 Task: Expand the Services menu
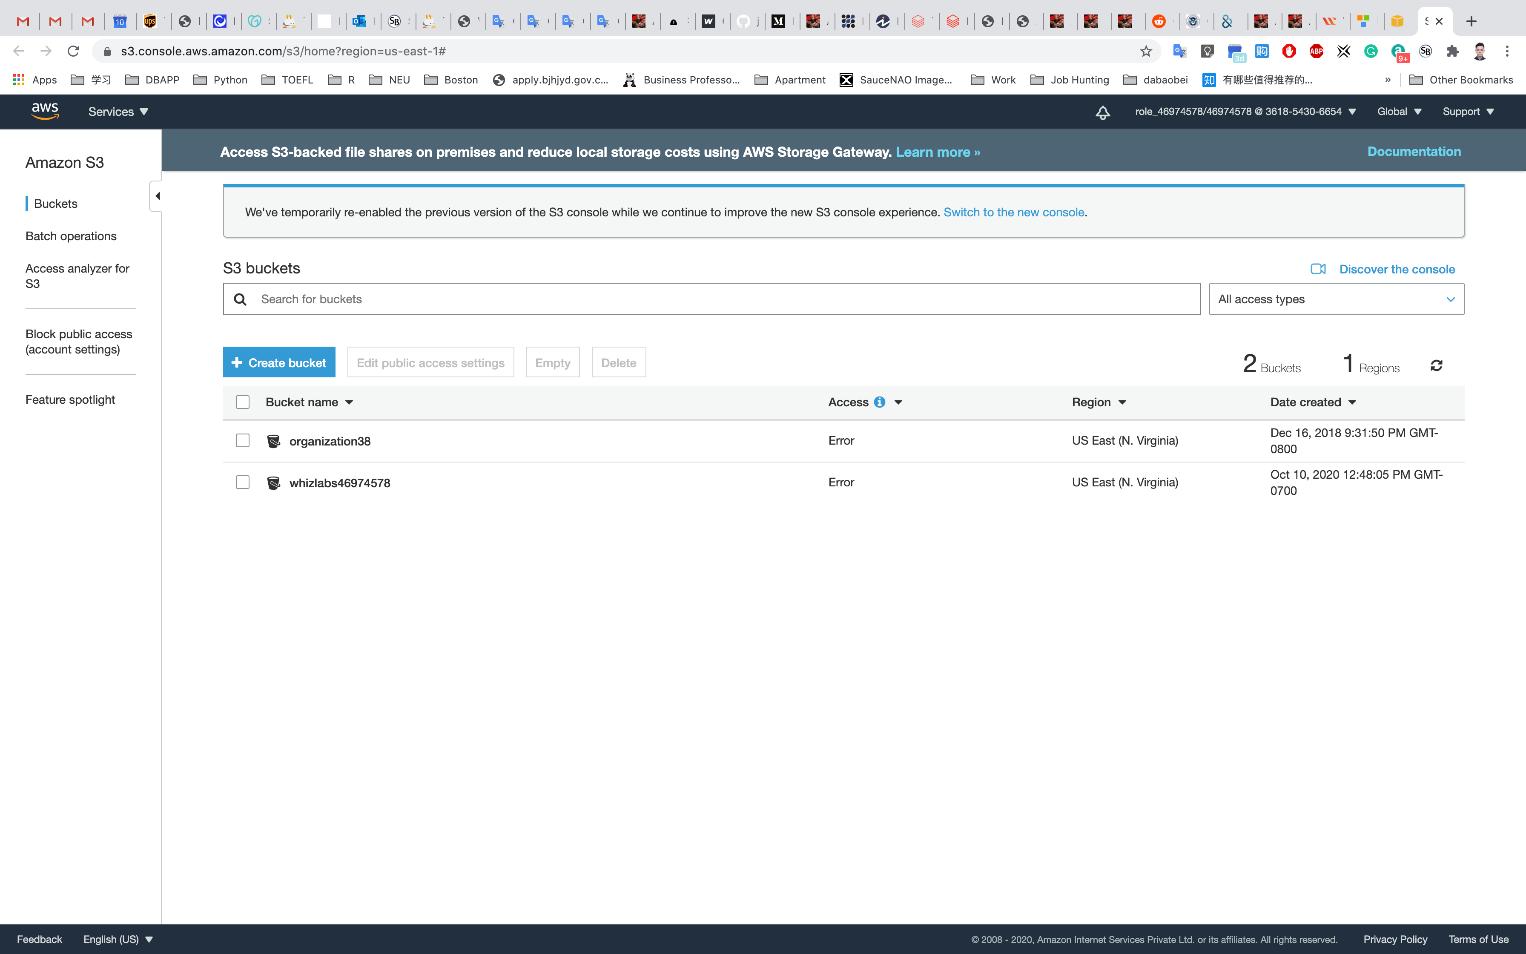point(118,112)
